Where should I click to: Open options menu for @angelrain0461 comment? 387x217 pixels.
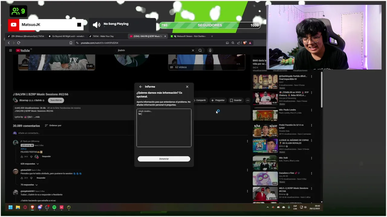click(247, 191)
